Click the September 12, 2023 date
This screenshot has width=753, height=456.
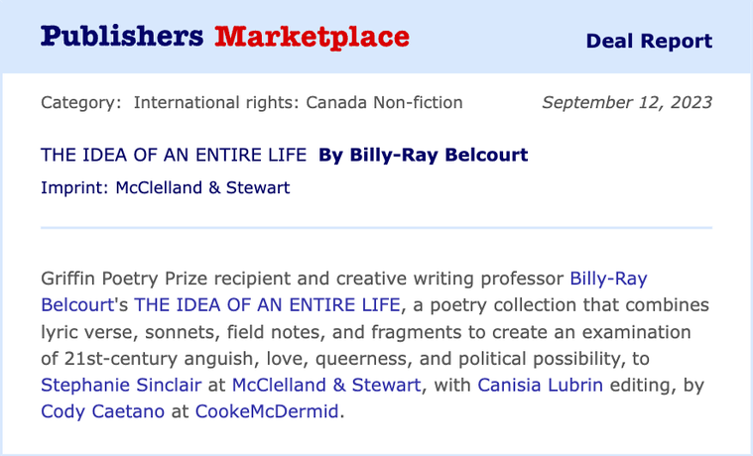[627, 103]
